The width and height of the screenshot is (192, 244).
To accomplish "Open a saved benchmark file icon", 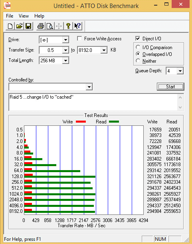I will pyautogui.click(x=19, y=26).
